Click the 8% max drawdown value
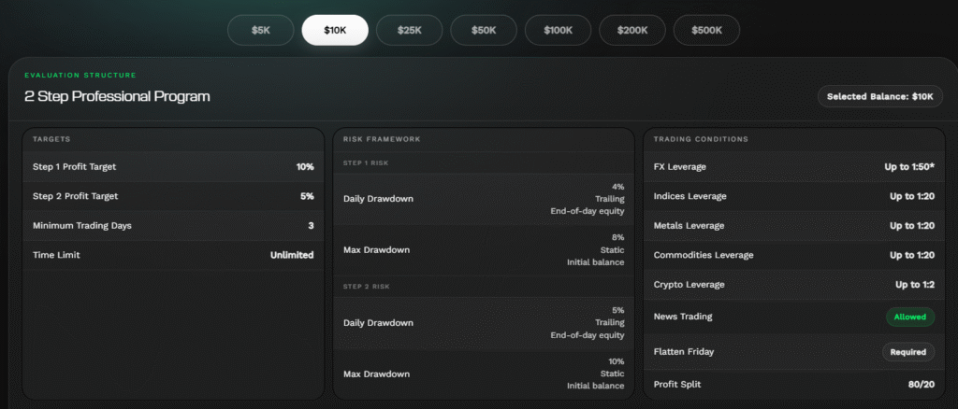Viewport: 958px width, 409px height. click(617, 238)
